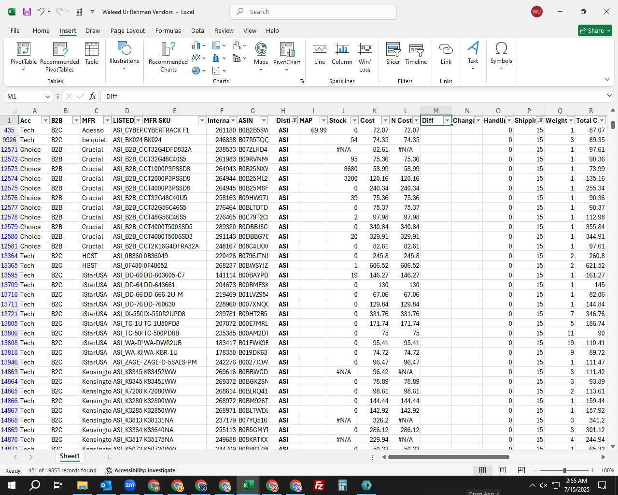
Task: Switch to the Page Layout tab
Action: click(x=127, y=30)
